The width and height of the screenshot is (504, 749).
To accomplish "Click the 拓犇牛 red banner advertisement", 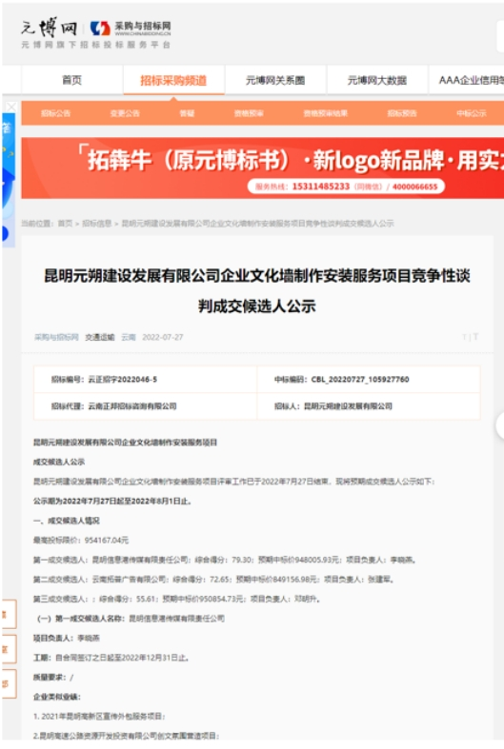I will pos(263,168).
